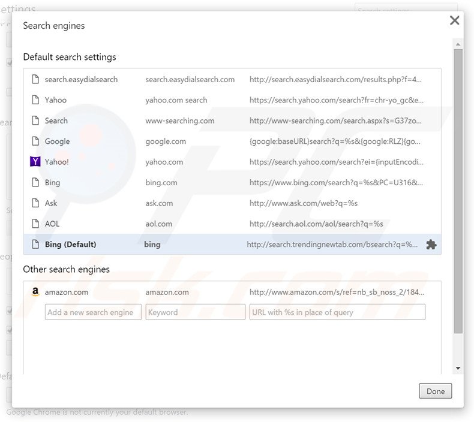The image size is (474, 422).
Task: Click the www.amazon.com nb_sb_noss URL
Action: pyautogui.click(x=337, y=292)
